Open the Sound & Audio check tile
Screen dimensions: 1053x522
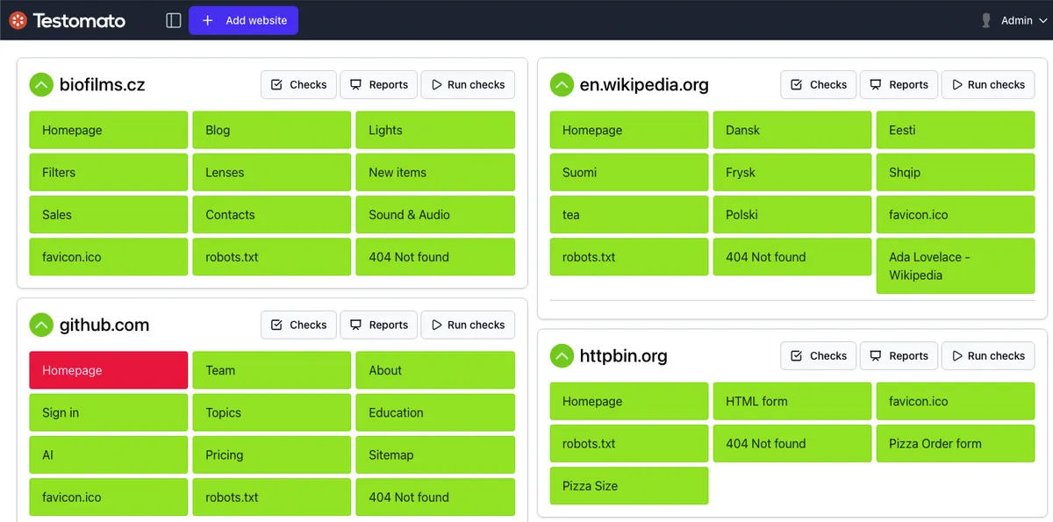click(x=435, y=214)
